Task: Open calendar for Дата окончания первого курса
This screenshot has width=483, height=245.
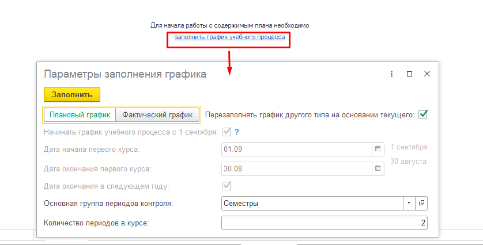Action: [x=378, y=169]
